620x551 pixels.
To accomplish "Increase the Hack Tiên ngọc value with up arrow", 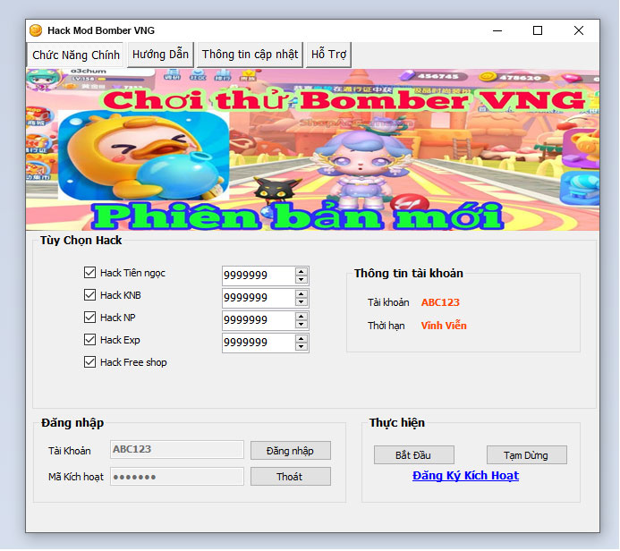I will click(302, 271).
